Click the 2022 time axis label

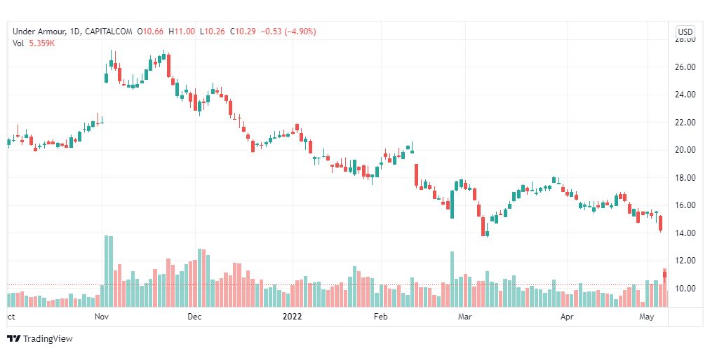[x=292, y=317]
